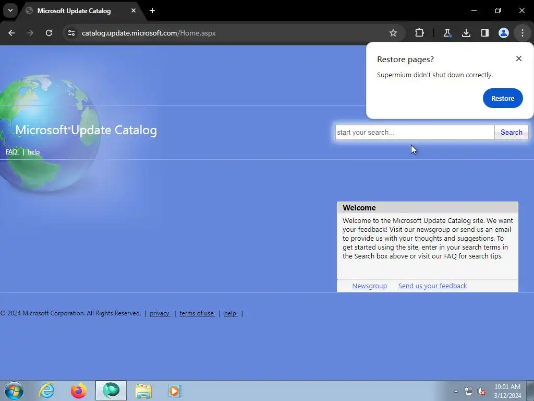Show hidden system tray icons

456,391
